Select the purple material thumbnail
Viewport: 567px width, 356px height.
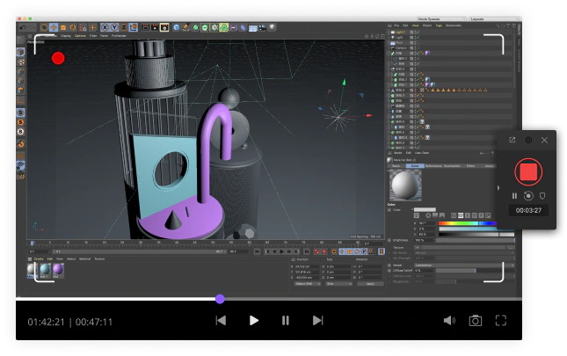(58, 271)
